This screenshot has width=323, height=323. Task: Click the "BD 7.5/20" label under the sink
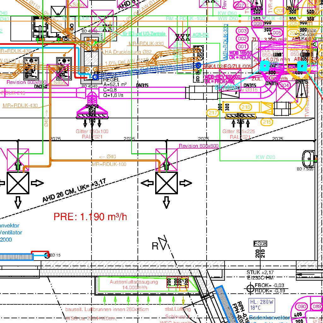click(305, 169)
